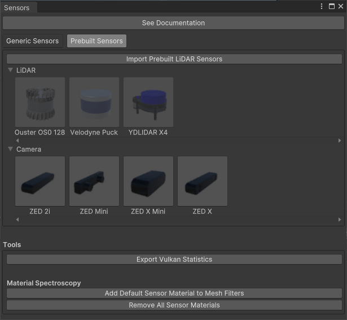
Task: Click Add Default Sensor Material to Mesh Filters
Action: coord(174,293)
